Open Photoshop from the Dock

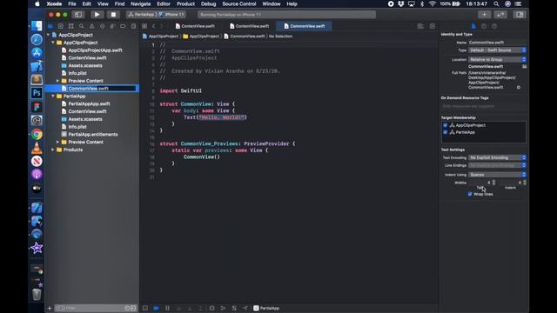click(x=37, y=93)
